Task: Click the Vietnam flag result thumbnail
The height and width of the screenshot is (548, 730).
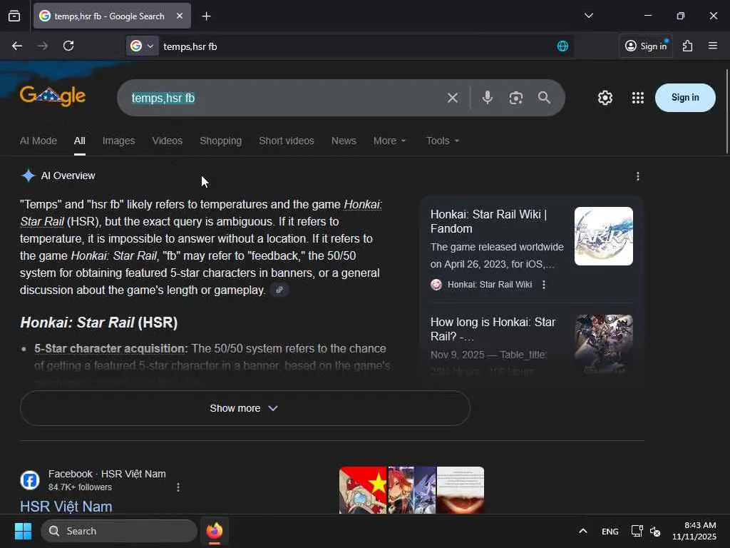Action: [x=363, y=490]
